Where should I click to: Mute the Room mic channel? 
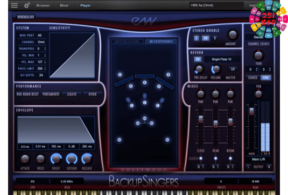point(228,167)
